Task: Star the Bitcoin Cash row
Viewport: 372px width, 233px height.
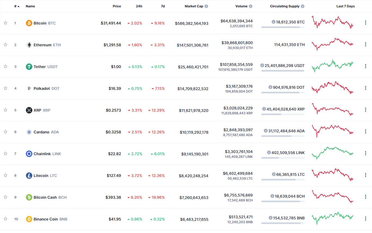Action: tap(5, 197)
